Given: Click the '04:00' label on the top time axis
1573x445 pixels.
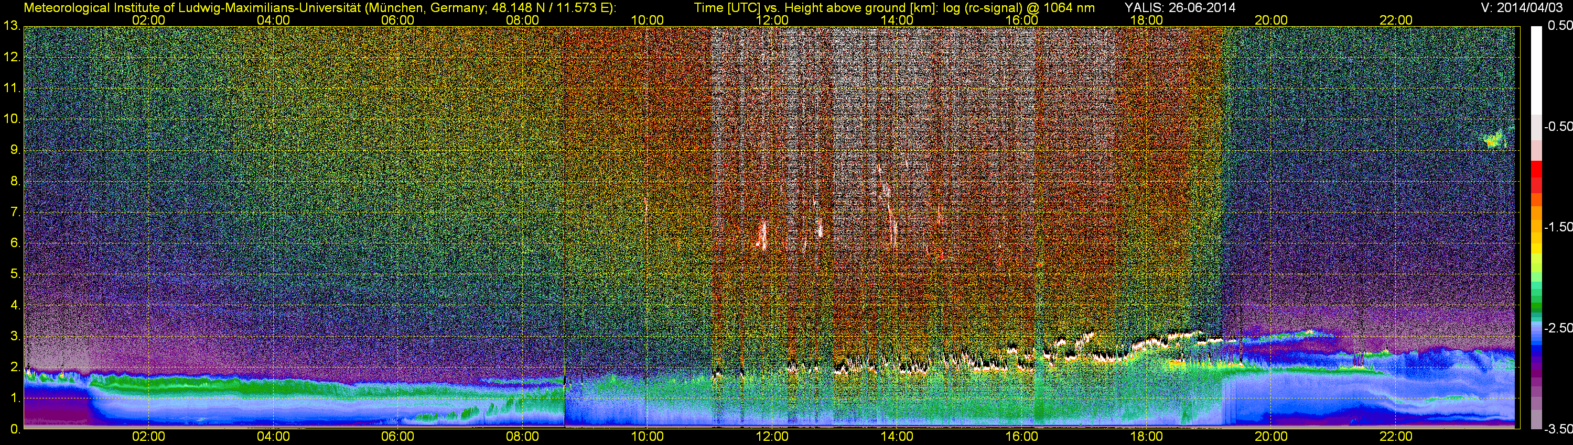Looking at the screenshot, I should 274,20.
